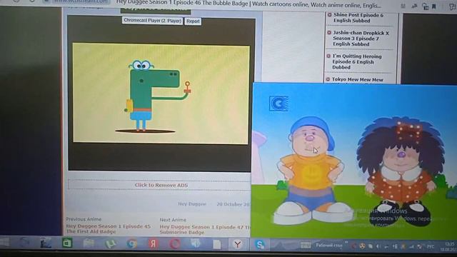Go to next Episode 47 Submarine Badge
Screen dimensions: 457x257
pyautogui.click(x=205, y=229)
